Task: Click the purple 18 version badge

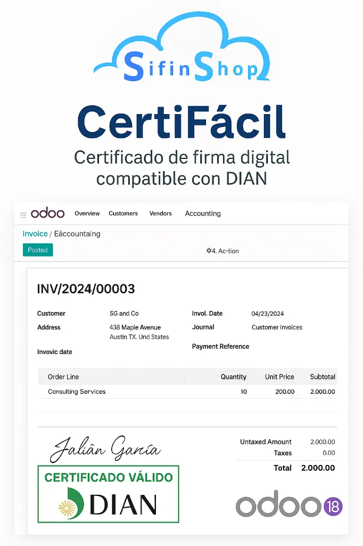Action: tap(333, 507)
